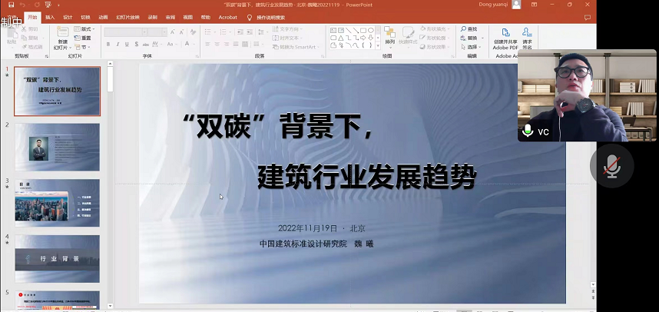659x312 pixels.
Task: Open the Layout (版式) dropdown
Action: click(x=84, y=29)
